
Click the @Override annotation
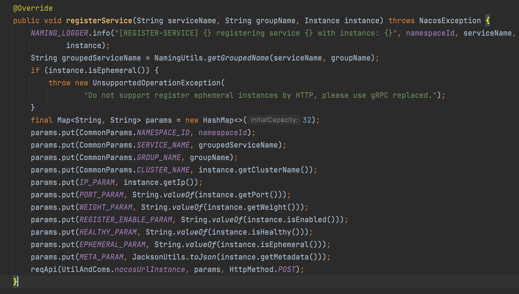[33, 8]
